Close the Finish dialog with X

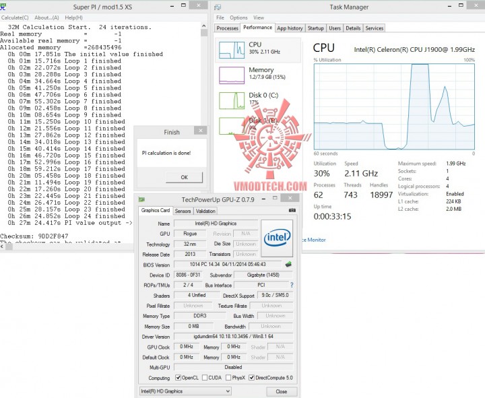pyautogui.click(x=201, y=131)
